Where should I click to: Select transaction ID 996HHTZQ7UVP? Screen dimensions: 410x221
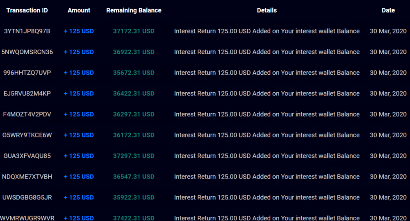[27, 73]
